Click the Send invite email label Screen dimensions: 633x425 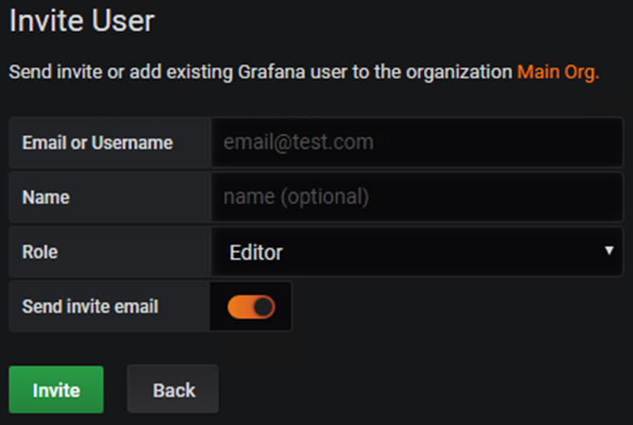(x=90, y=307)
